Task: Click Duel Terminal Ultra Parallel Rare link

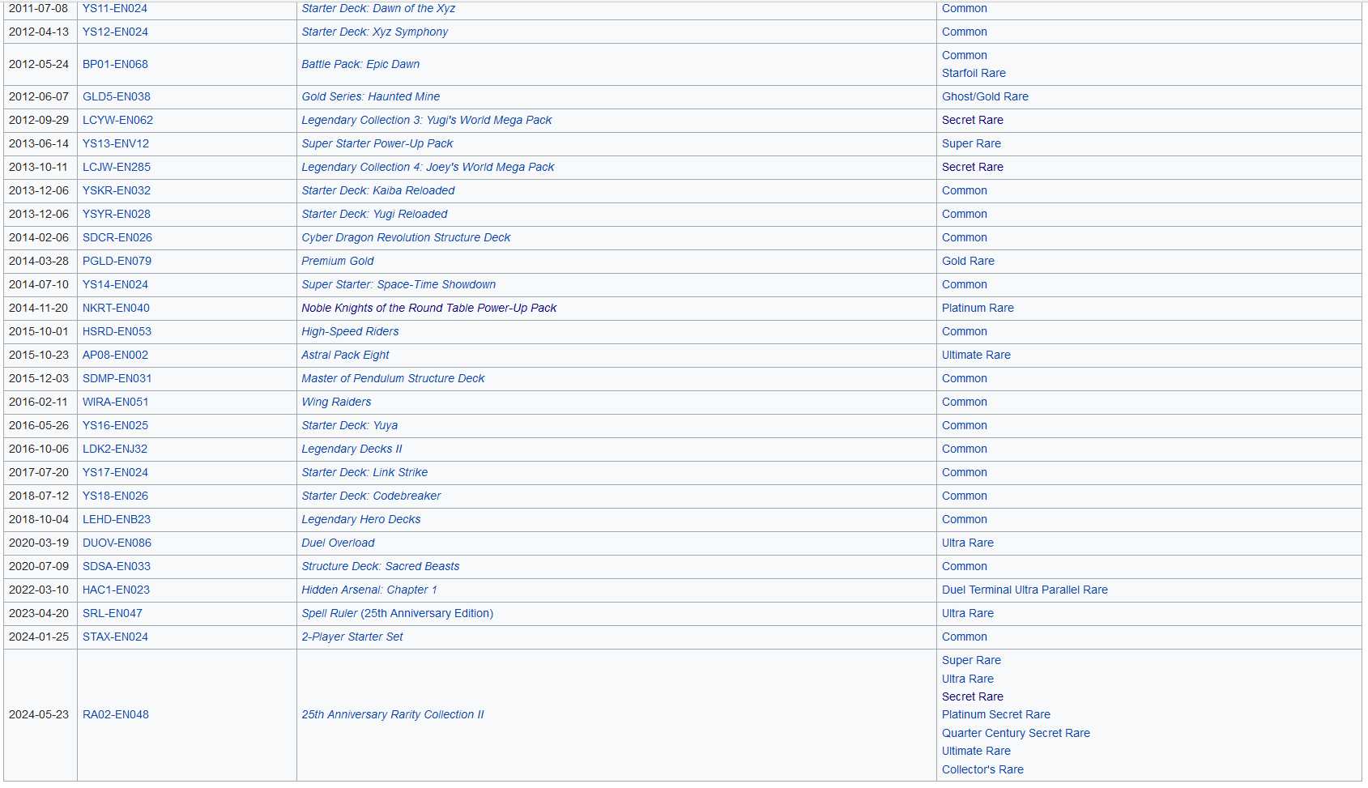Action: coord(1025,590)
